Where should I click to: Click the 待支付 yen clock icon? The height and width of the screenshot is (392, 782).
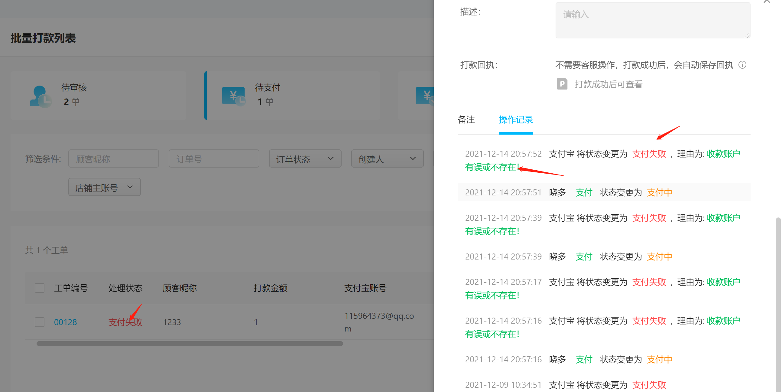(x=234, y=96)
